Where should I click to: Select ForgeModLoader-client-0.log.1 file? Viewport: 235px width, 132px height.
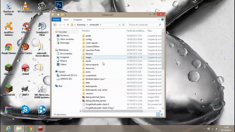coord(100,108)
